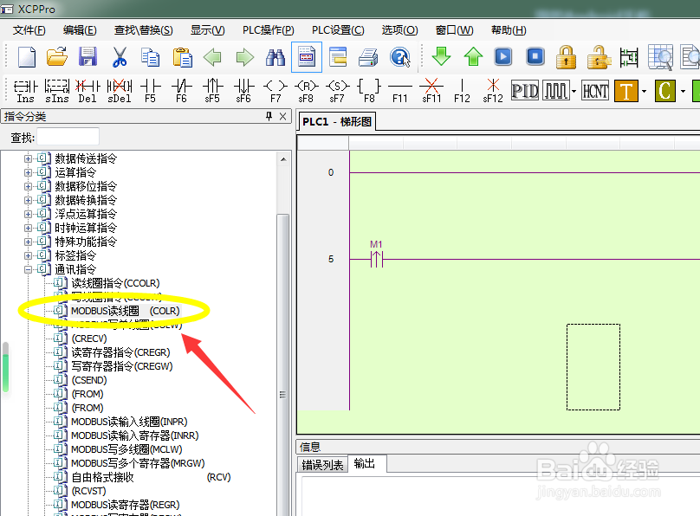Image resolution: width=700 pixels, height=516 pixels.
Task: Save the project with the floppy icon
Action: 88,57
